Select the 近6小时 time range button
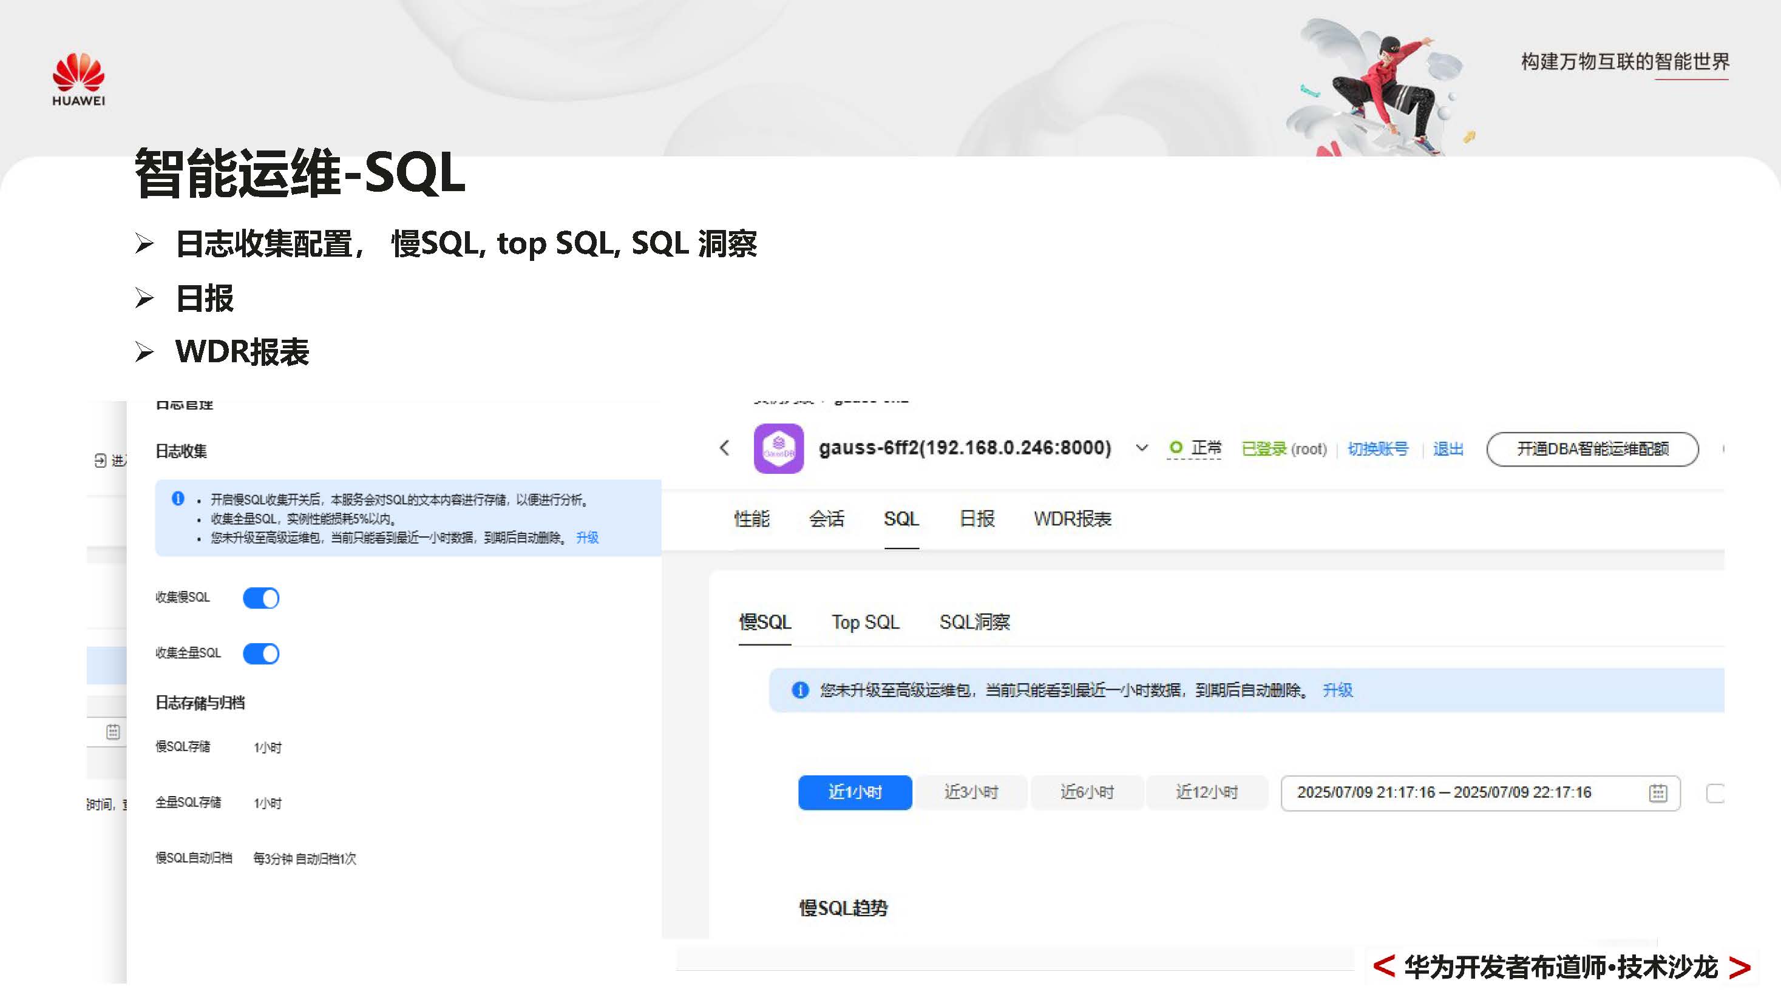Viewport: 1781px width, 1006px height. [1087, 792]
